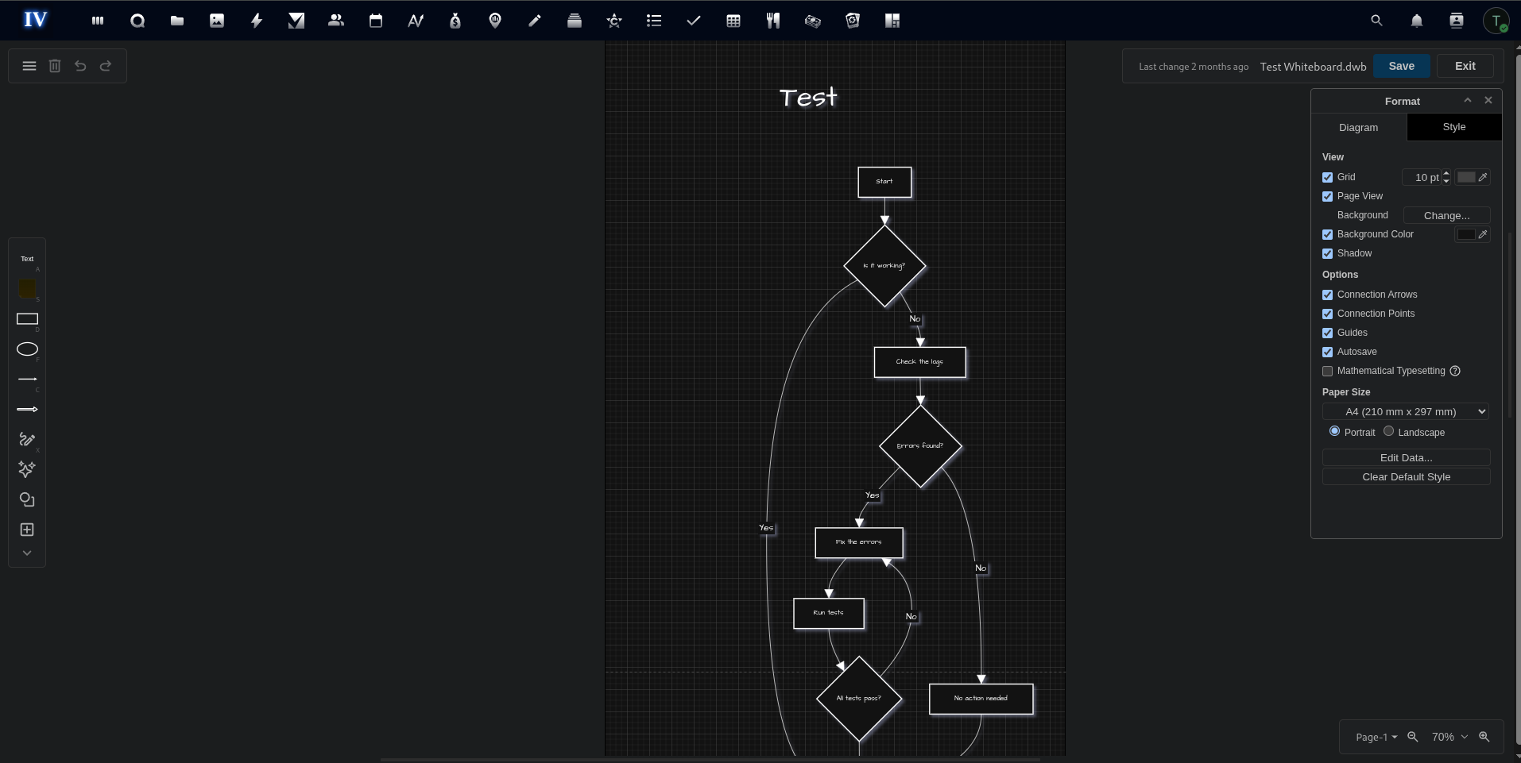This screenshot has width=1521, height=763.
Task: Open the Photos app icon
Action: click(216, 21)
